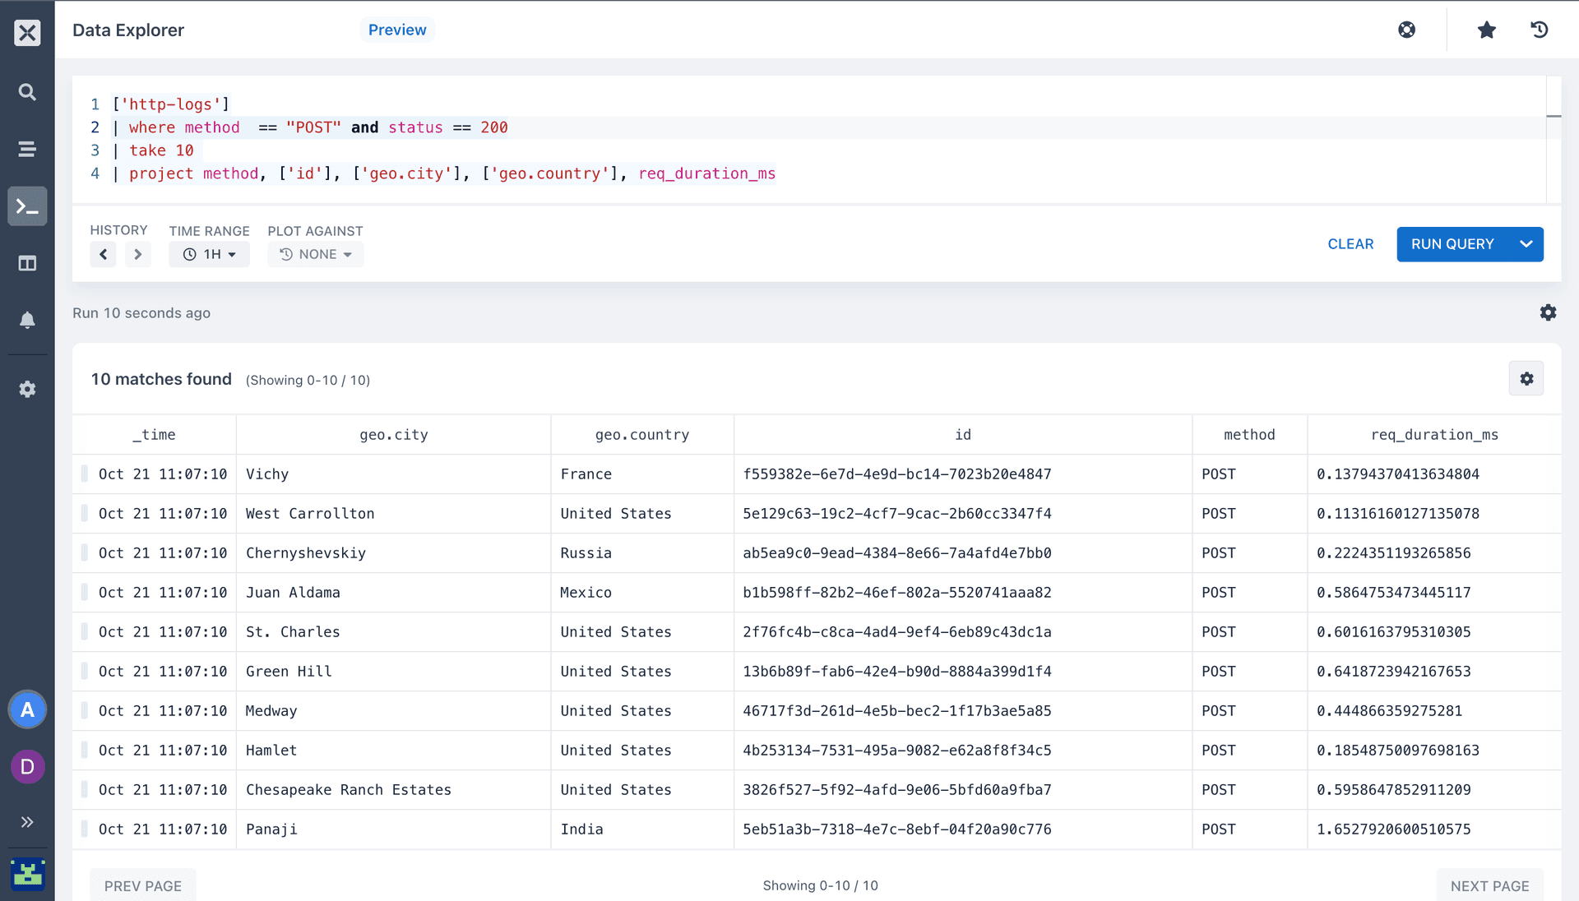Open notifications via the bell icon
This screenshot has width=1579, height=901.
(x=27, y=320)
